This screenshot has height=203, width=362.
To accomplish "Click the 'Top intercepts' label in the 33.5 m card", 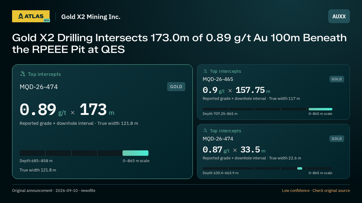I will pos(225,131).
